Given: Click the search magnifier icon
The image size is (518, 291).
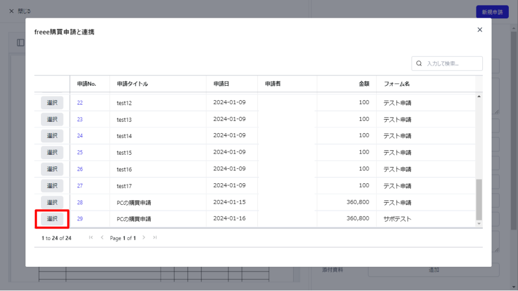Looking at the screenshot, I should pos(419,64).
